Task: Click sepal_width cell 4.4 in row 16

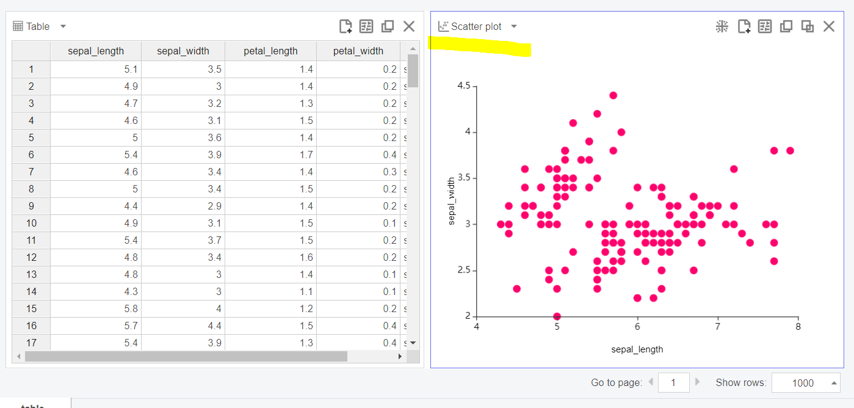Action: [183, 326]
